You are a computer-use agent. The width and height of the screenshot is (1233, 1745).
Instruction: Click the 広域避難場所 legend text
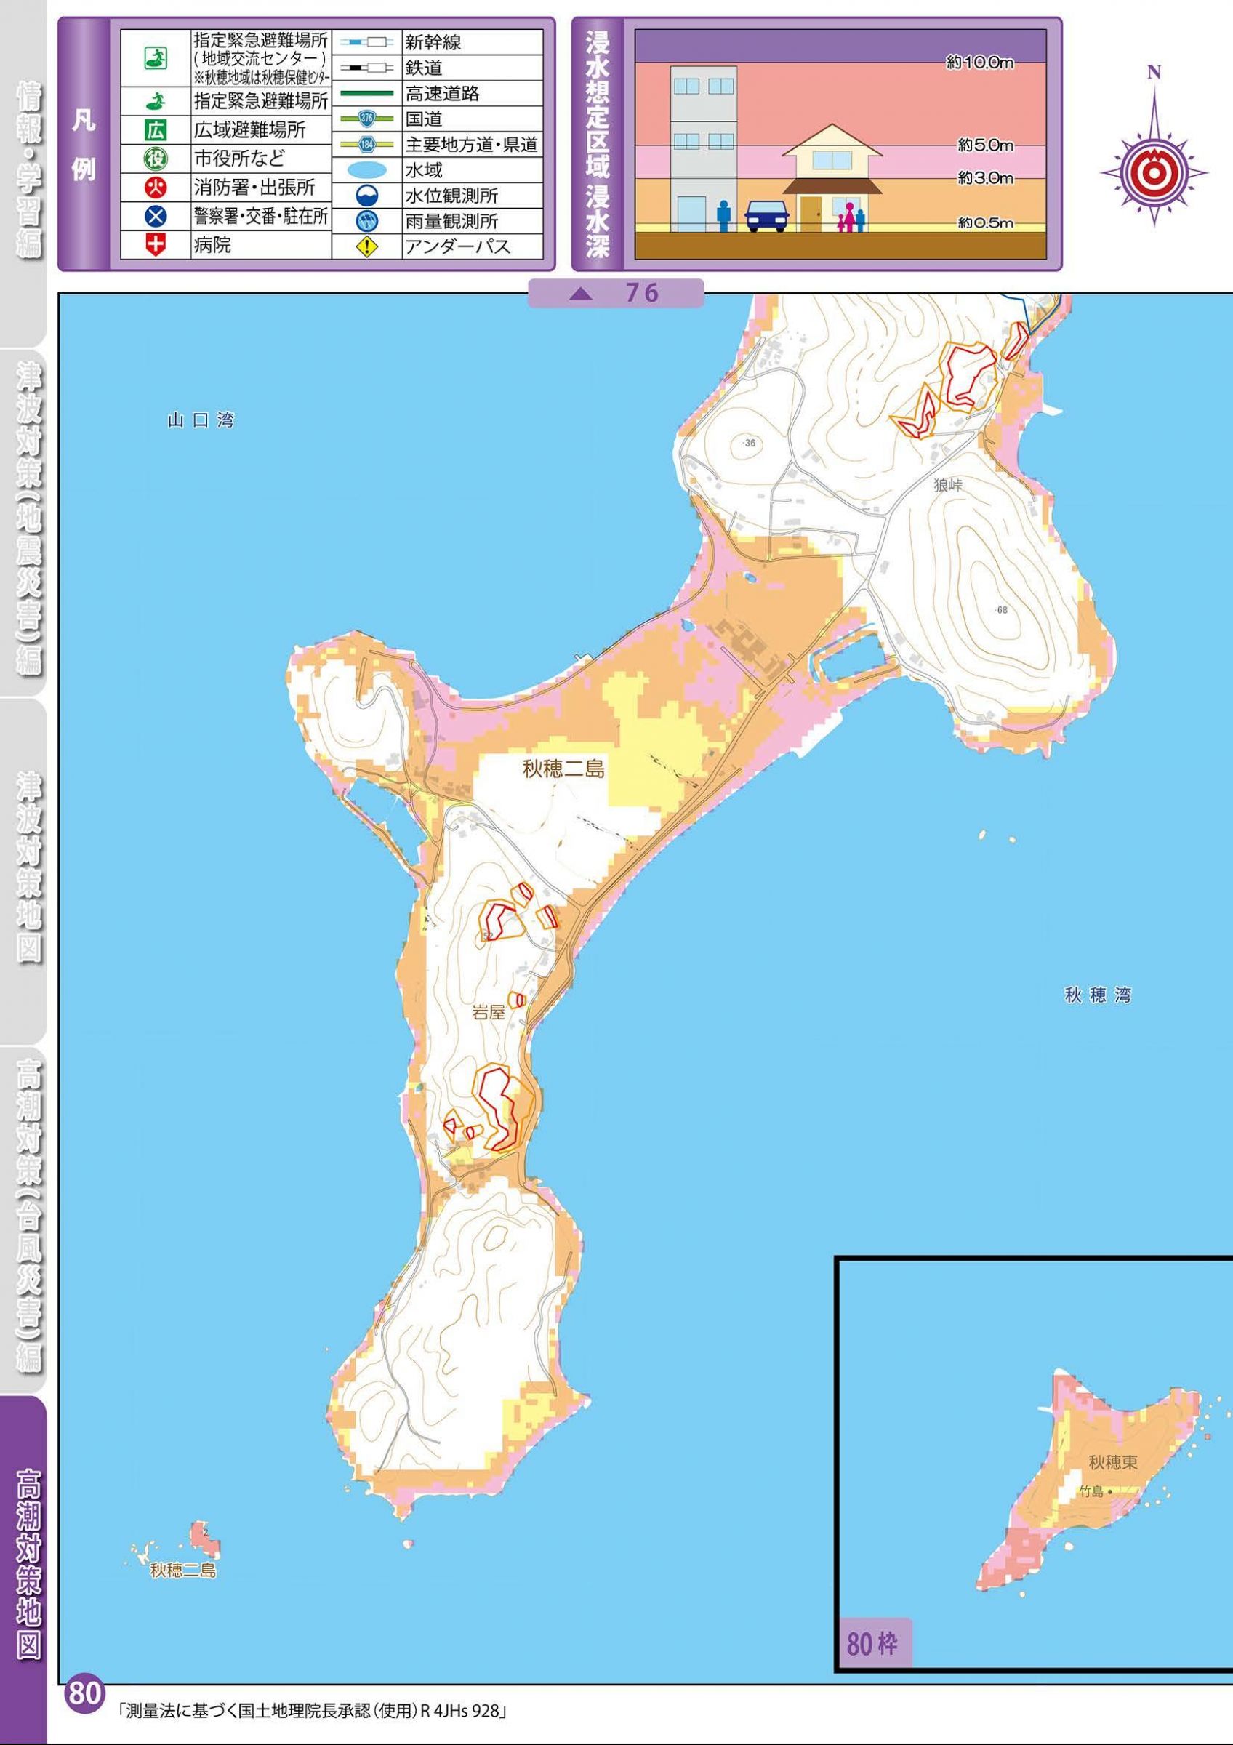249,130
